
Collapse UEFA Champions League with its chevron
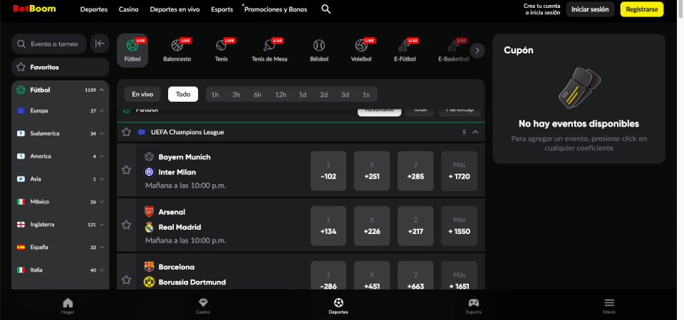click(475, 132)
